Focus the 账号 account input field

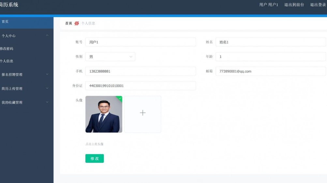pos(140,42)
